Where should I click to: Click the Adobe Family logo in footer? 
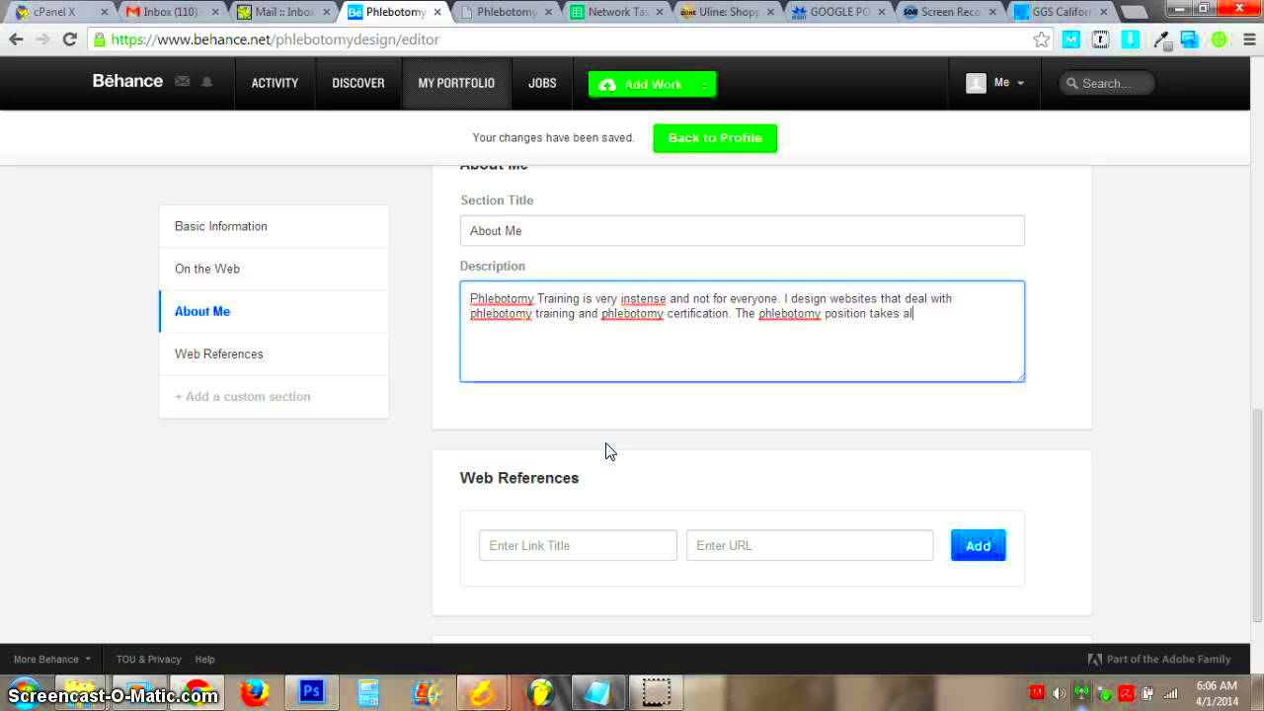click(x=1095, y=659)
